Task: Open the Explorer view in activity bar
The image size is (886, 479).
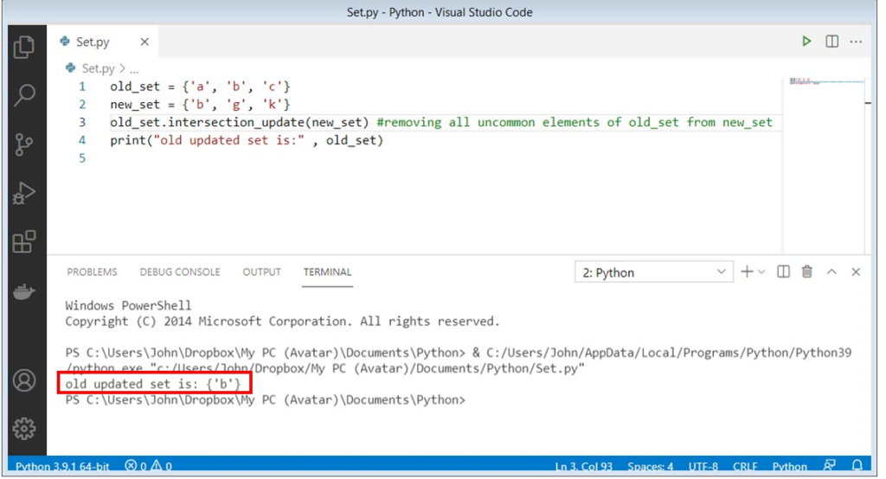Action: [x=23, y=47]
